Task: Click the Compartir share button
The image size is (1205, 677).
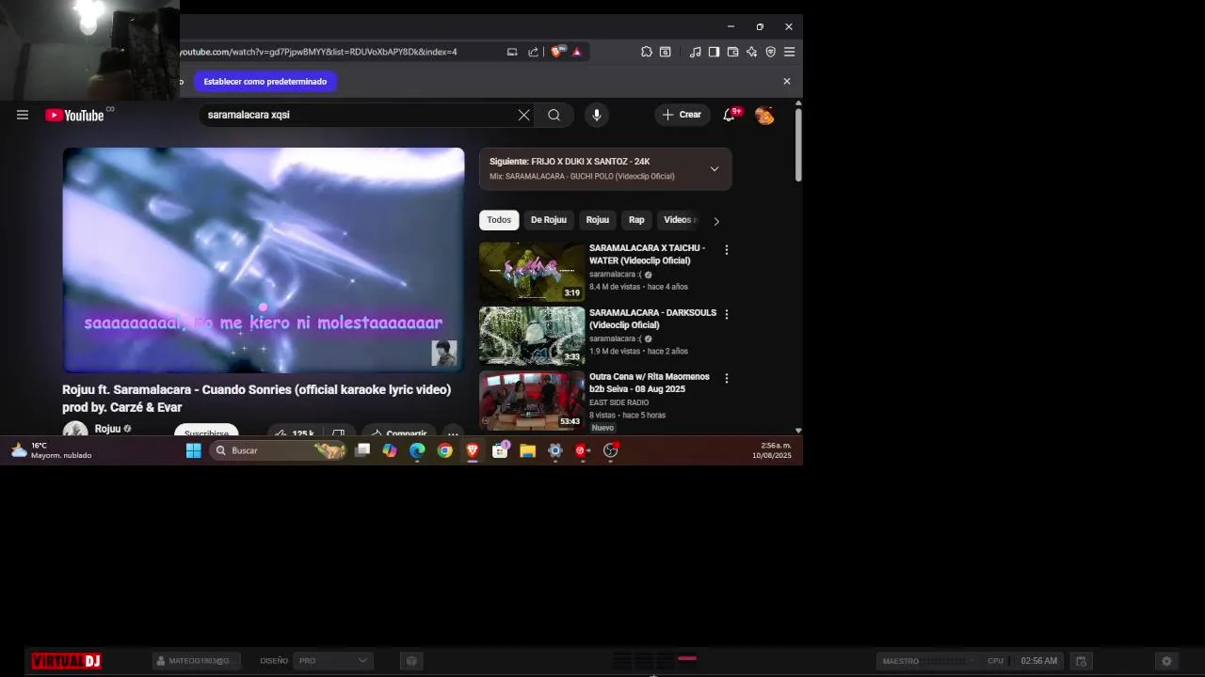Action: coord(399,432)
